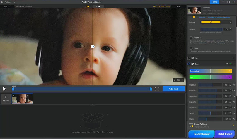Image resolution: width=237 pixels, height=139 pixels.
Task: Expand the Settings dropdown arrow
Action: coord(14,2)
